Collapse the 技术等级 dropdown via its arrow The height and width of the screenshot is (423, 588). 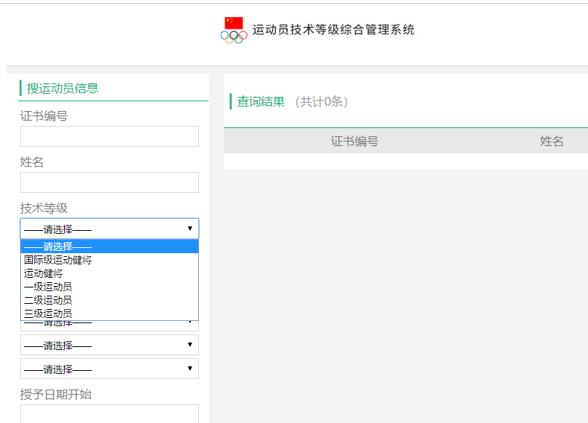[x=190, y=229]
